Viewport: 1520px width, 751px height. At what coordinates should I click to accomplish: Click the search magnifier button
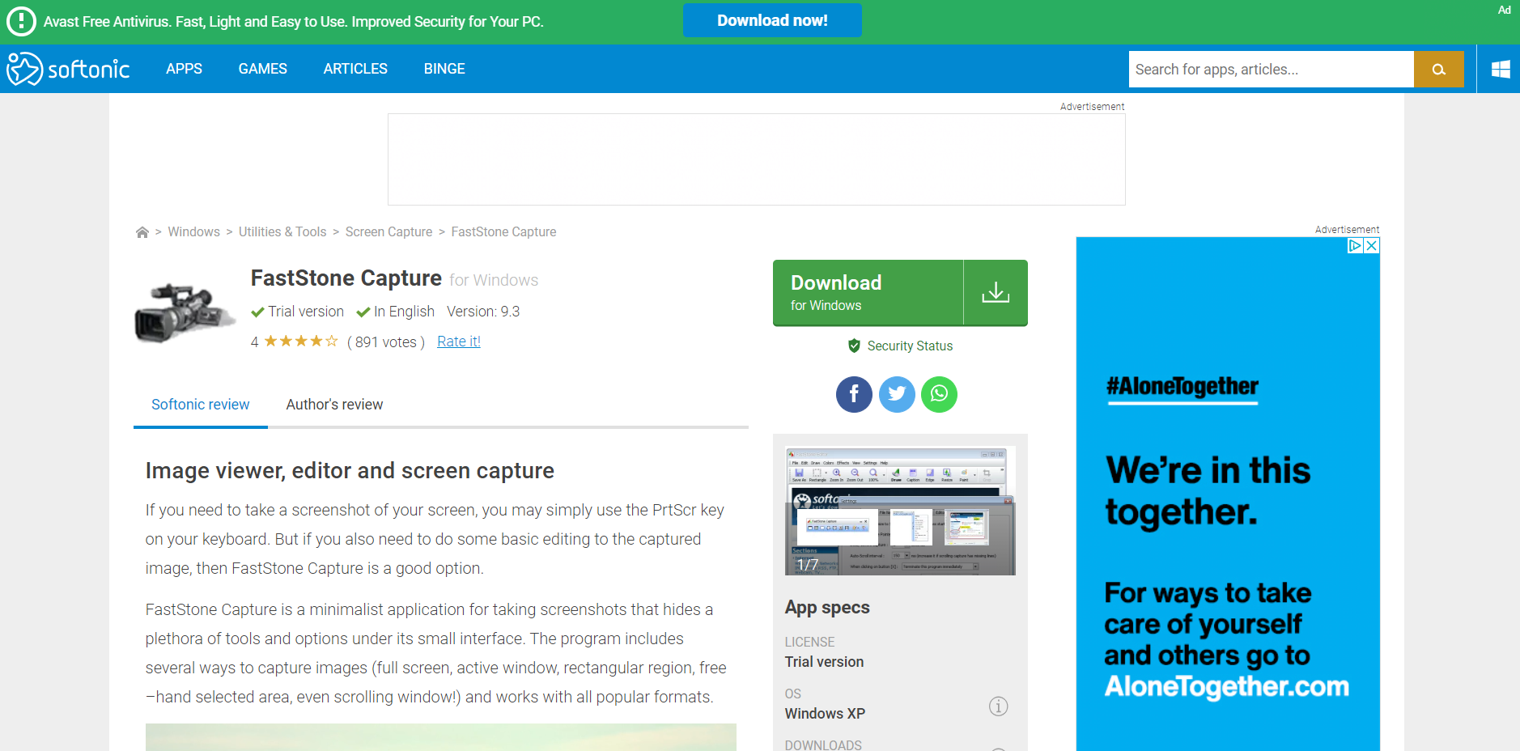1438,69
